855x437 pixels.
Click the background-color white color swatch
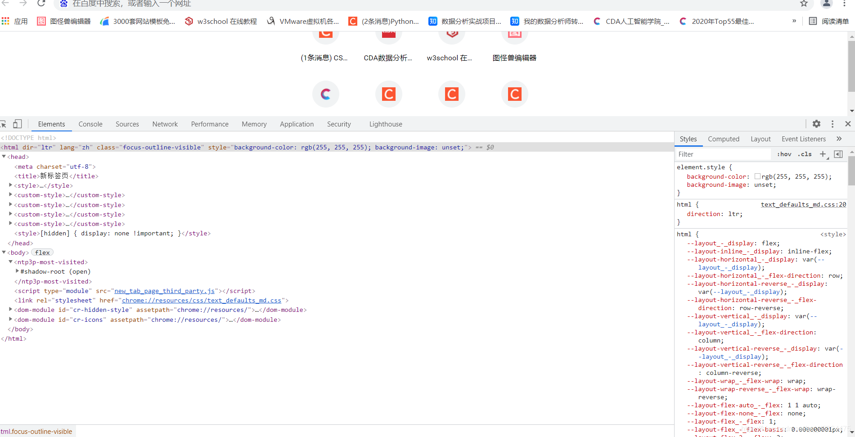[757, 176]
